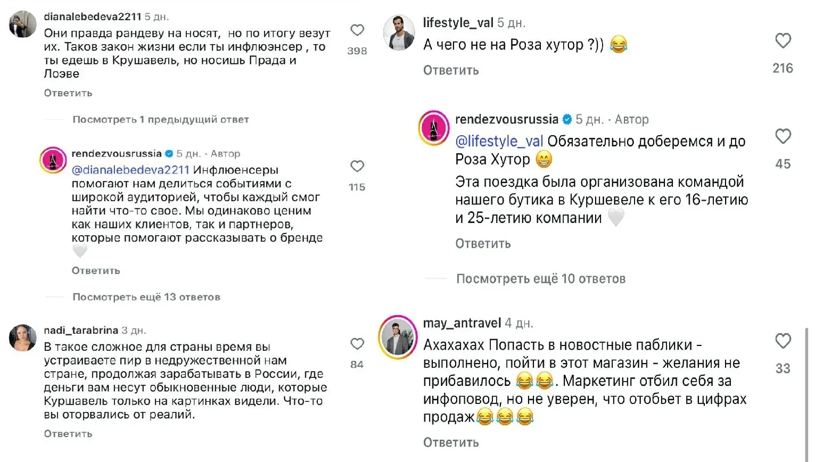Expand "Посмотреть ещё 10 ответов"
Viewport: 815px width, 462px height.
[540, 279]
